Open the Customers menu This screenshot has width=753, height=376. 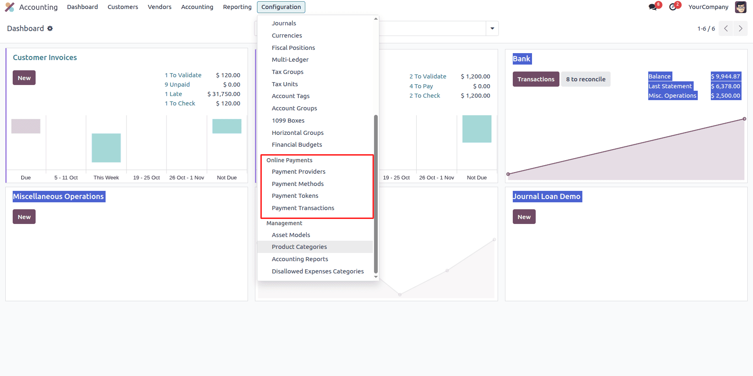point(123,7)
